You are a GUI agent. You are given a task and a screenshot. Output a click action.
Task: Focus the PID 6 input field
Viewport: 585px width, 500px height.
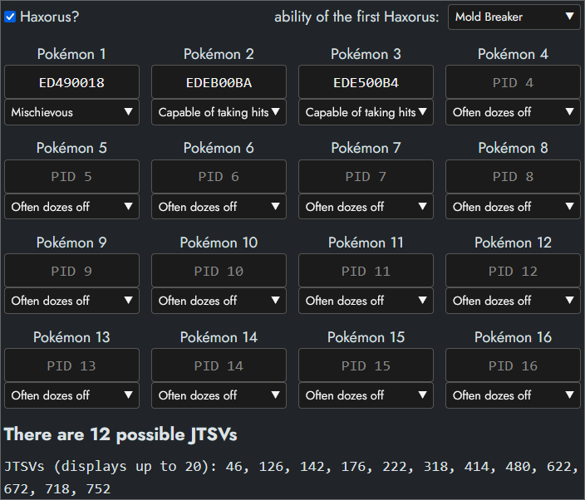pos(219,176)
